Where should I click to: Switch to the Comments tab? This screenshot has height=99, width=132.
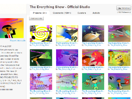(x=62, y=13)
